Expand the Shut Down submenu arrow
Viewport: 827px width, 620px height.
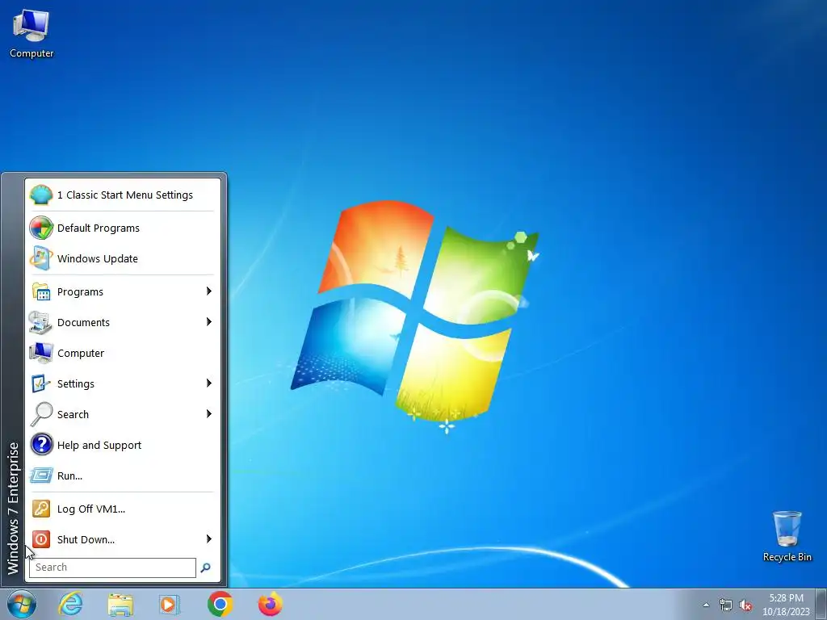209,538
